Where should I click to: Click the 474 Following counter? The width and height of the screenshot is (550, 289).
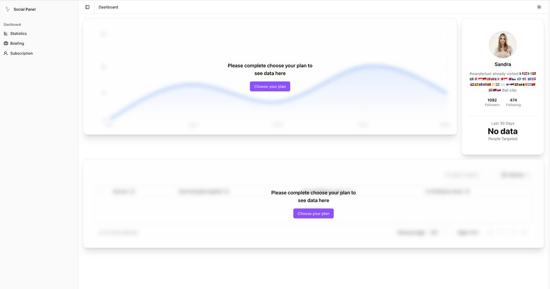point(513,102)
